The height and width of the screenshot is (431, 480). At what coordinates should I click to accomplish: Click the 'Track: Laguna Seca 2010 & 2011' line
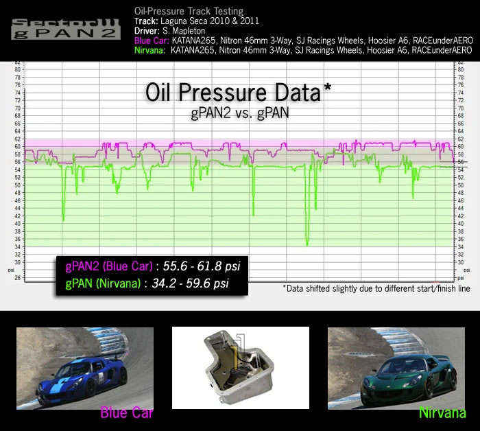point(197,21)
